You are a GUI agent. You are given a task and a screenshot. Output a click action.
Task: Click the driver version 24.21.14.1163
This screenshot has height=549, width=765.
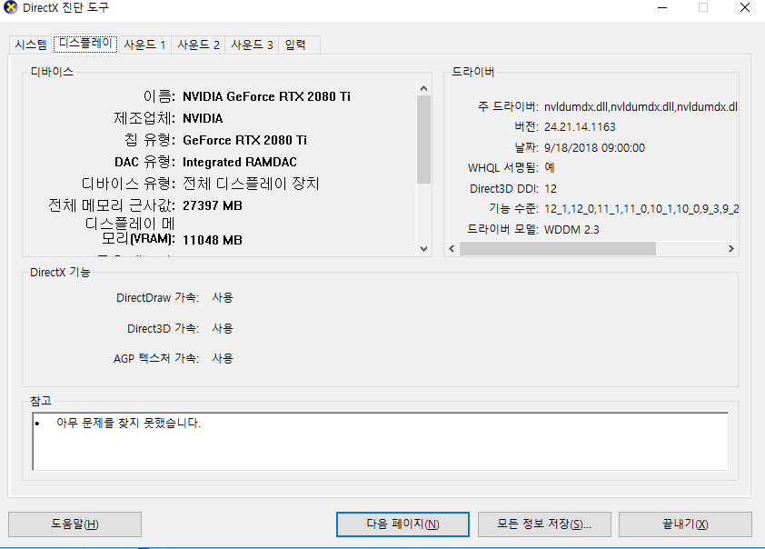tap(580, 127)
